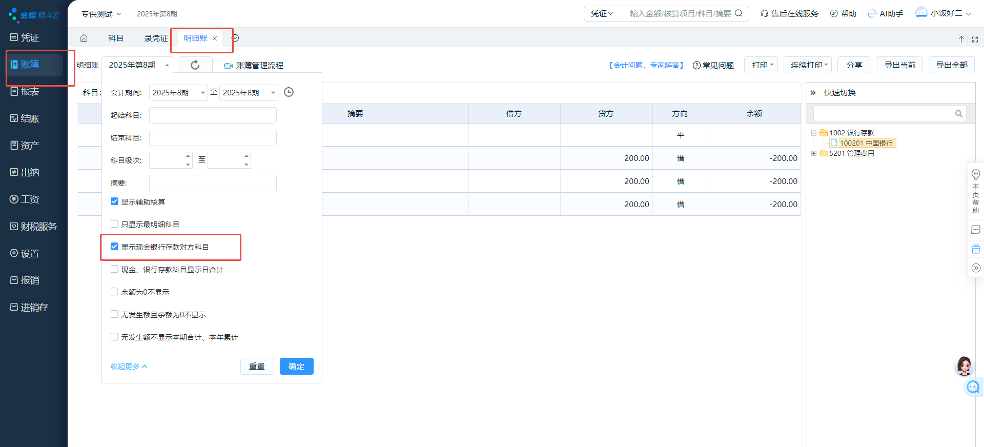Click the 重置 button
The width and height of the screenshot is (984, 447).
[257, 367]
